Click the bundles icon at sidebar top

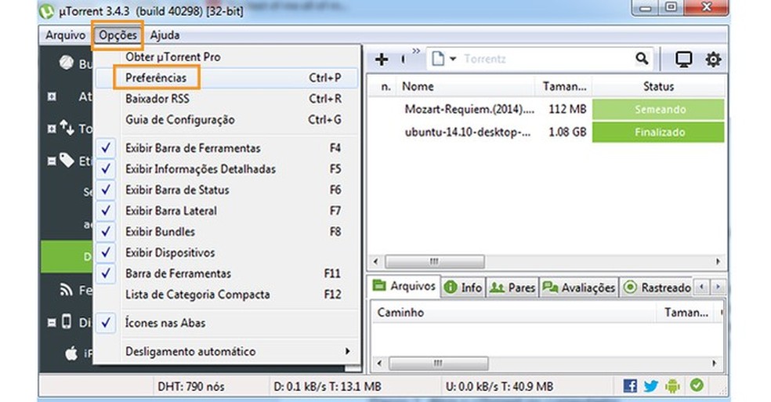[x=67, y=63]
